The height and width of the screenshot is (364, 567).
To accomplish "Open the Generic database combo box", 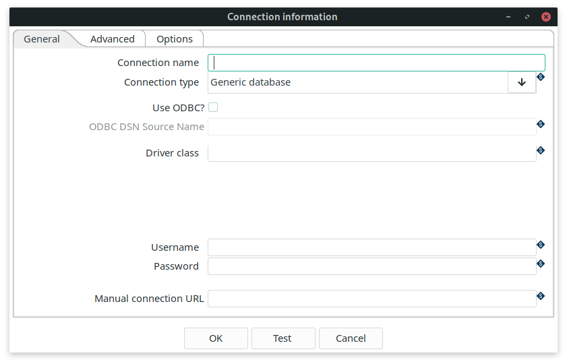I will click(x=357, y=82).
